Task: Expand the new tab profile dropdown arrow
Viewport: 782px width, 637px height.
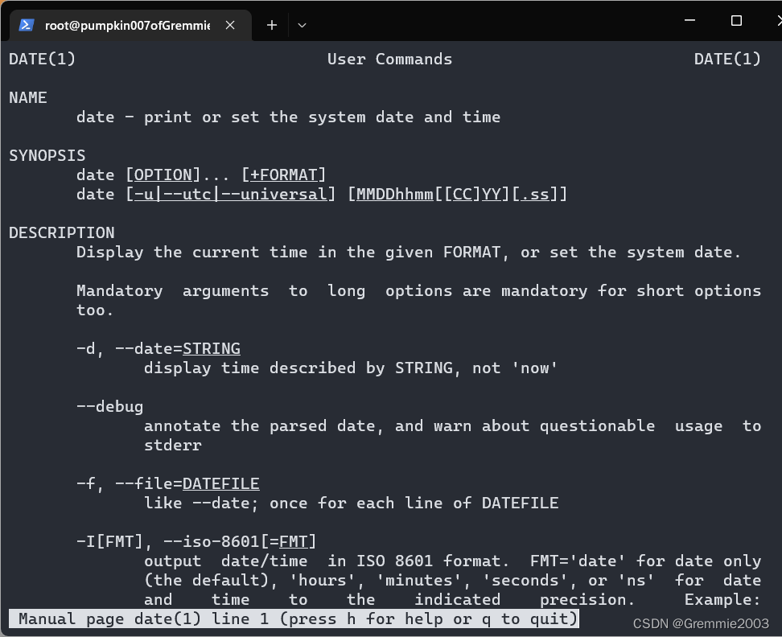Action: pyautogui.click(x=302, y=25)
